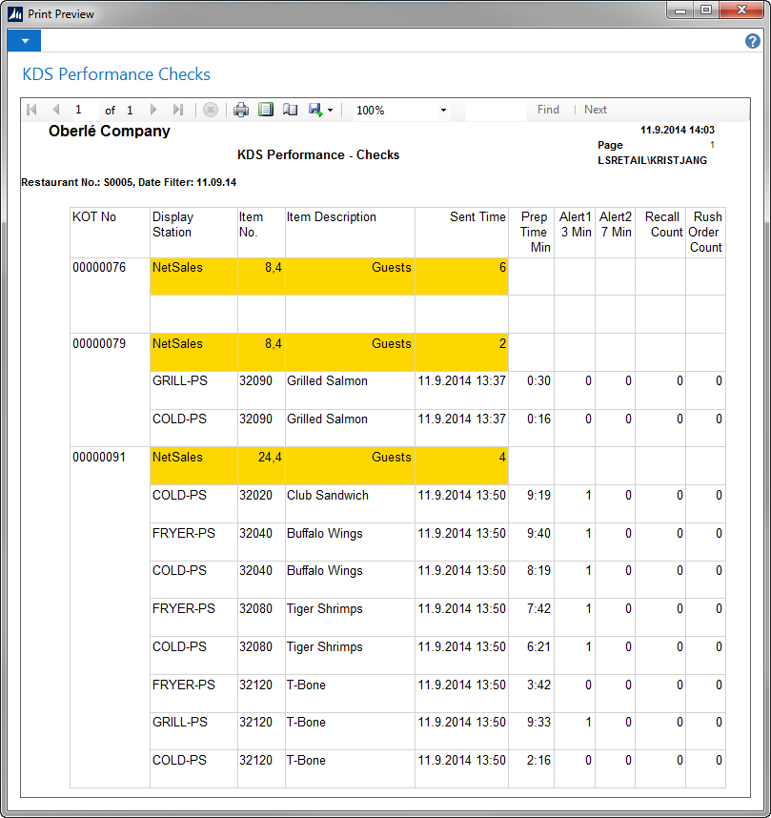Click the Next search result link
Viewport: 771px width, 818px height.
pos(596,110)
